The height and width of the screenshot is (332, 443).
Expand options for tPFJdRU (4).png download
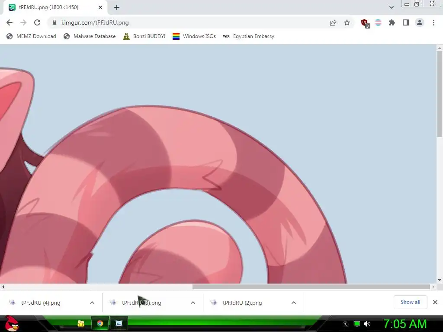pos(92,303)
